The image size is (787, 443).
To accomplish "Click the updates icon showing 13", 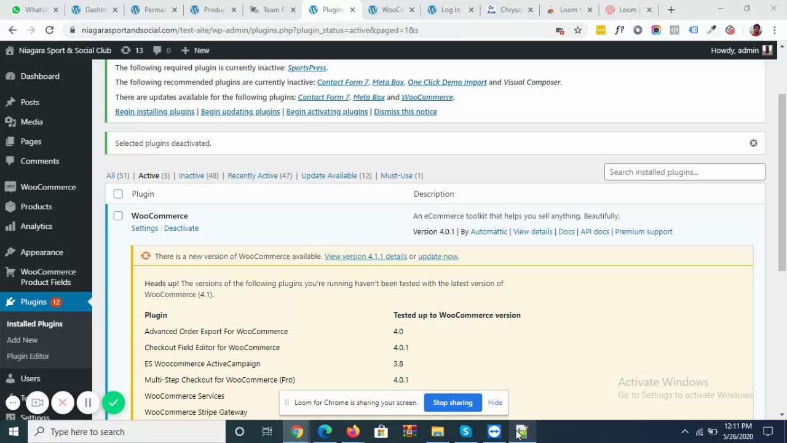I will point(132,50).
